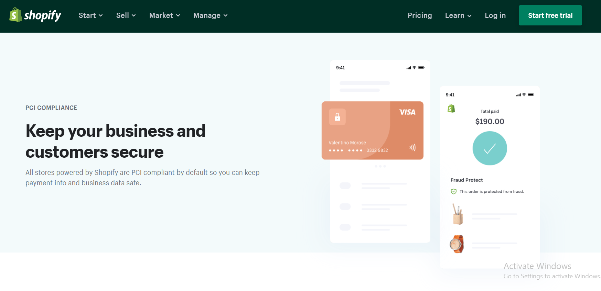This screenshot has height=291, width=601.
Task: Click the pencil holder product thumbnail
Action: (457, 214)
